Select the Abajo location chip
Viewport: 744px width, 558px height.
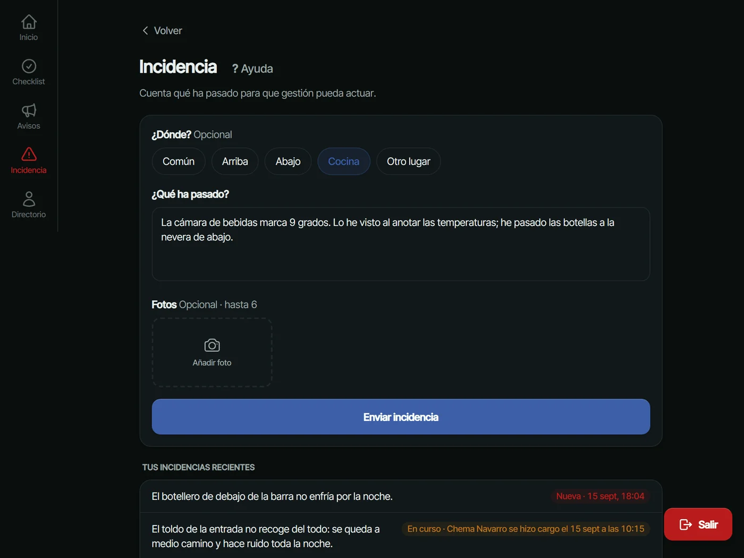[288, 162]
